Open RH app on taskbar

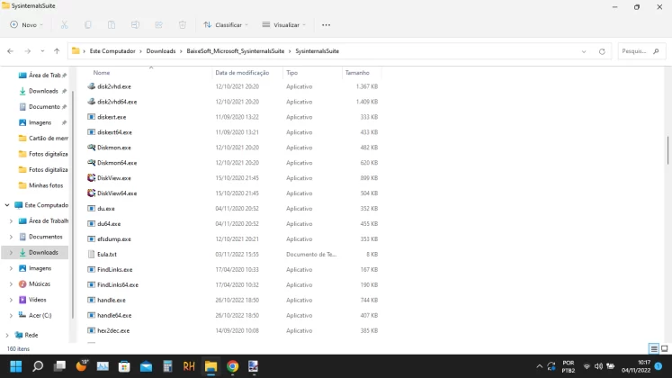click(189, 366)
